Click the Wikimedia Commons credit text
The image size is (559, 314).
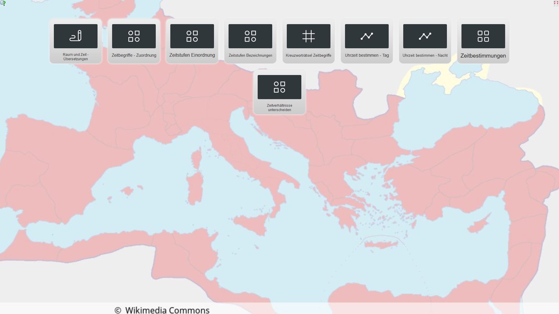[x=162, y=310]
